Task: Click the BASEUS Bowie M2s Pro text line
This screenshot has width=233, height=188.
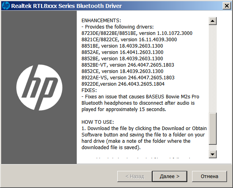Action: click(x=140, y=97)
